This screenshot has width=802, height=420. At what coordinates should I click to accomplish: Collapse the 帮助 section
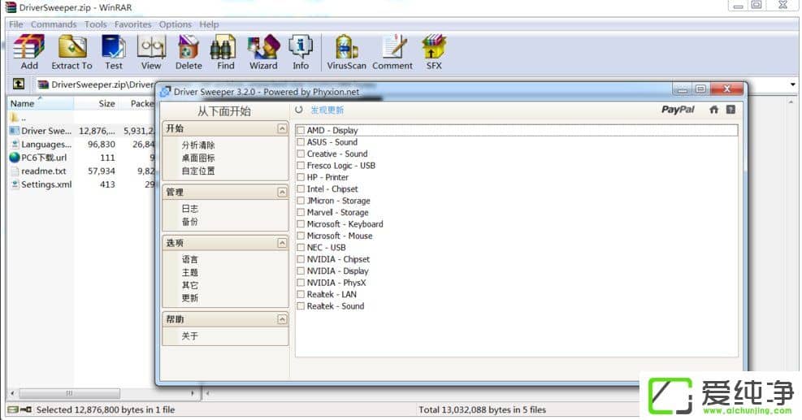point(282,319)
